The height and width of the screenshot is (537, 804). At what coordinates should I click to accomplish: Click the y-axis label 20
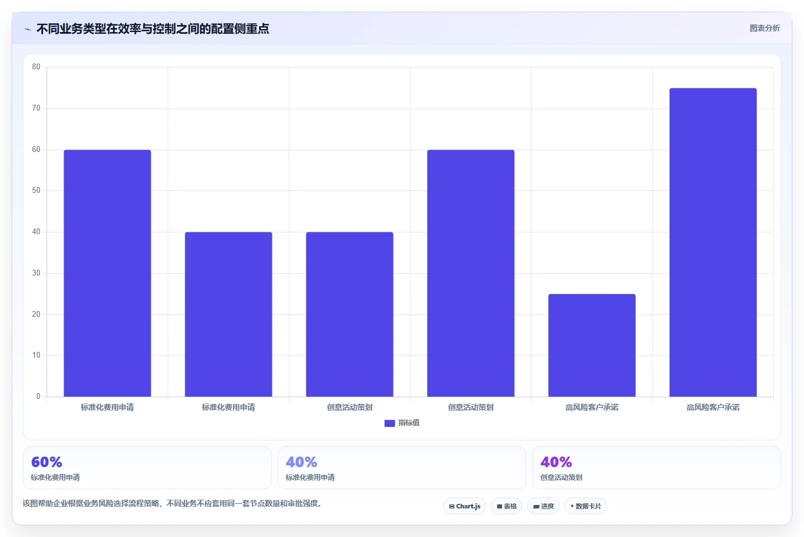click(x=36, y=315)
